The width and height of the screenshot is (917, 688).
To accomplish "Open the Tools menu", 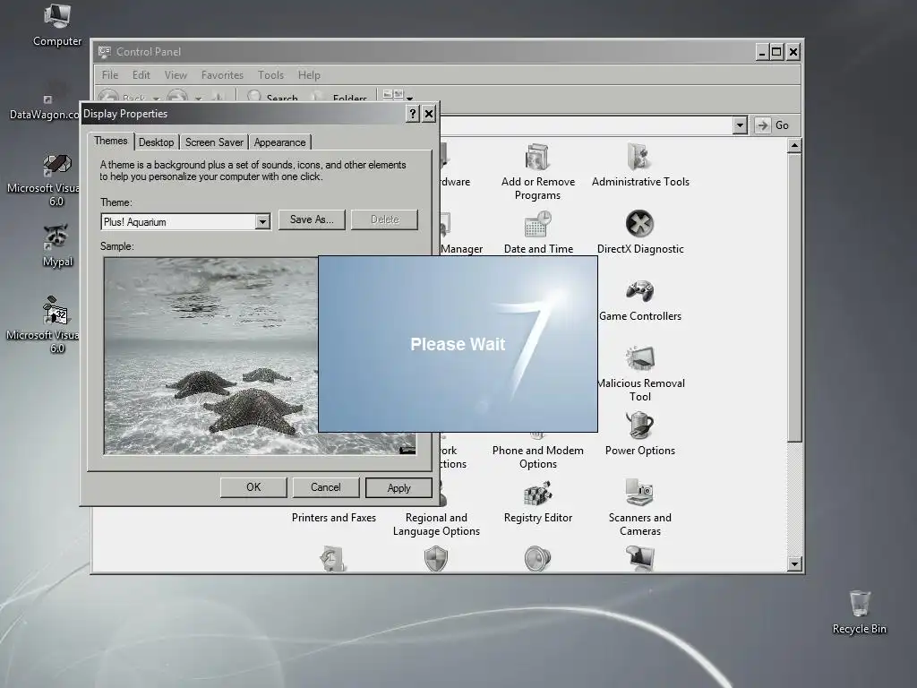I will [270, 75].
